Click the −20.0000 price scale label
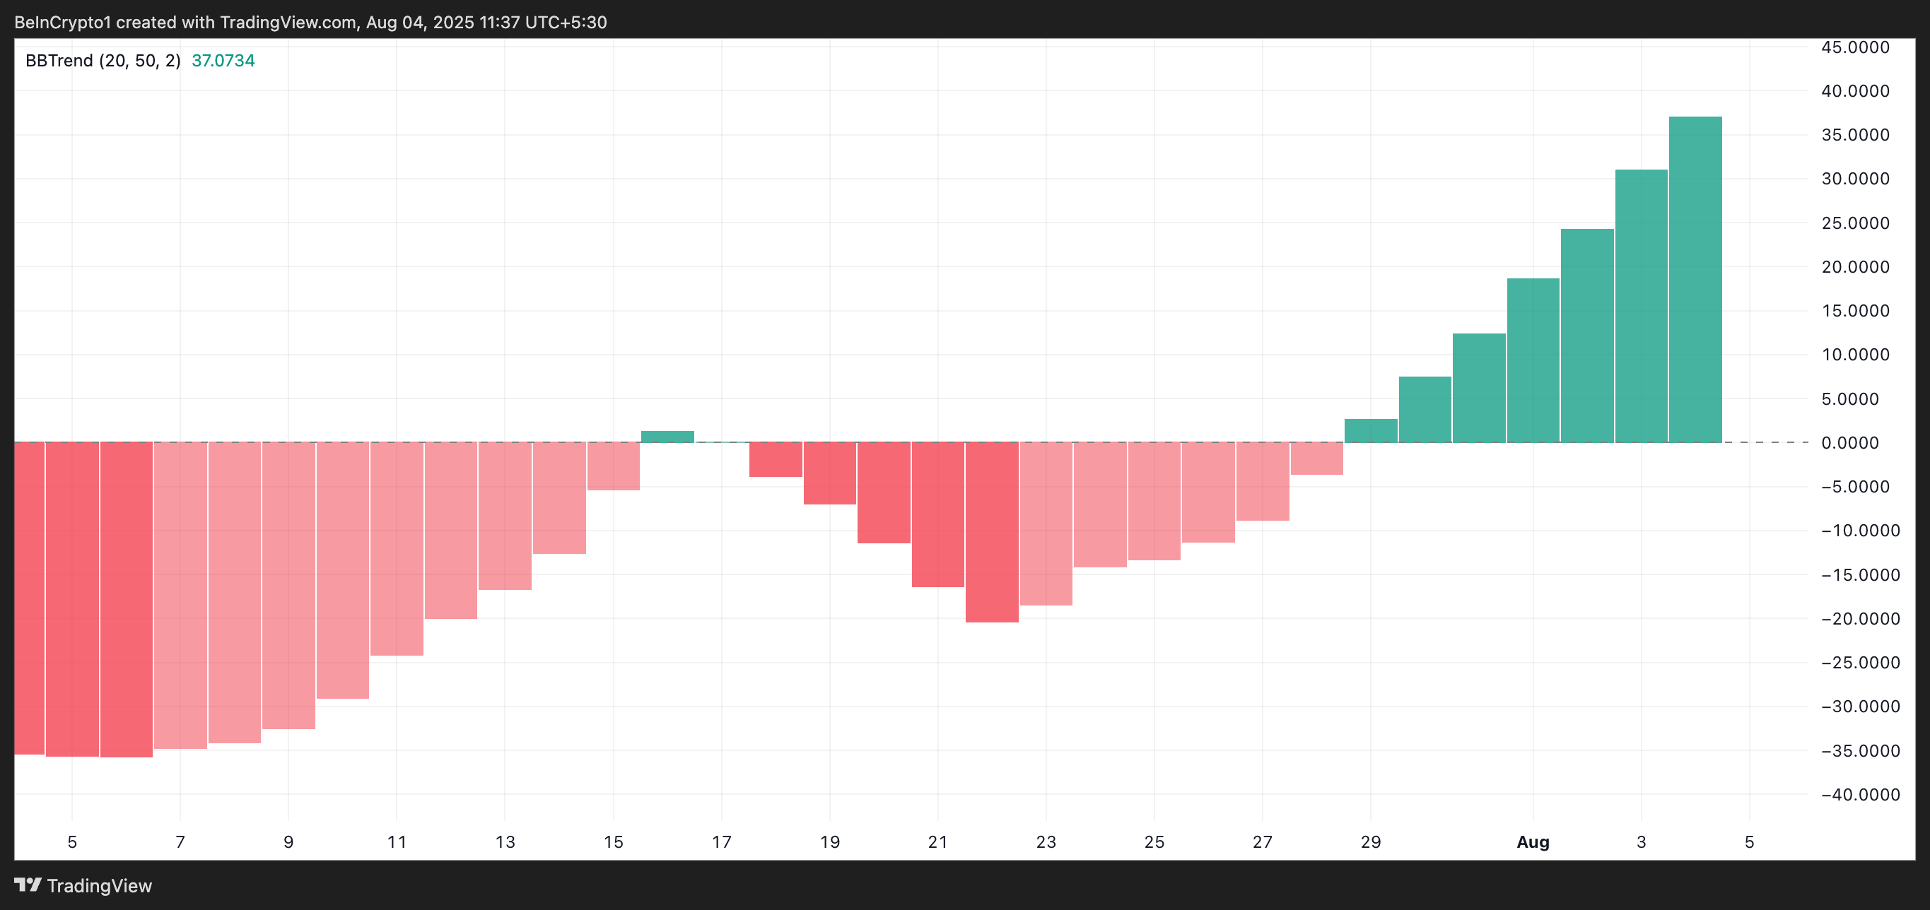1930x910 pixels. coord(1859,619)
